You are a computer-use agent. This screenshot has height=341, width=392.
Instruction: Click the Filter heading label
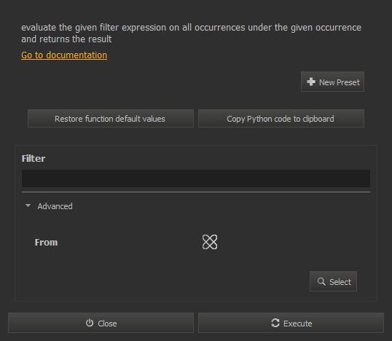[34, 159]
